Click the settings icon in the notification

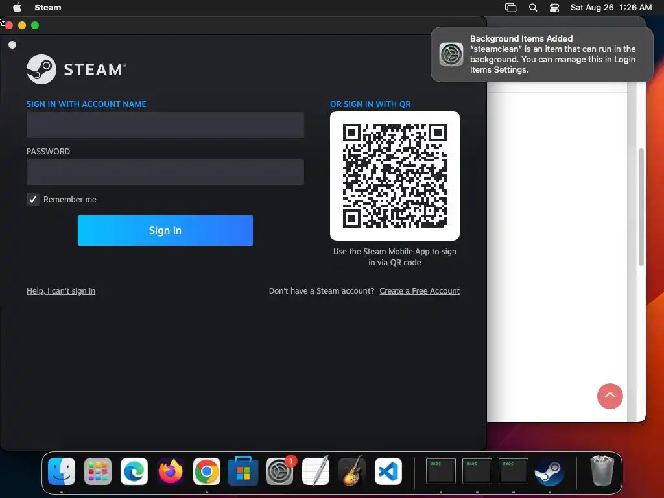(x=451, y=54)
